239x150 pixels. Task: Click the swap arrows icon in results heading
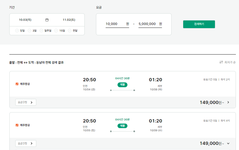[25, 63]
